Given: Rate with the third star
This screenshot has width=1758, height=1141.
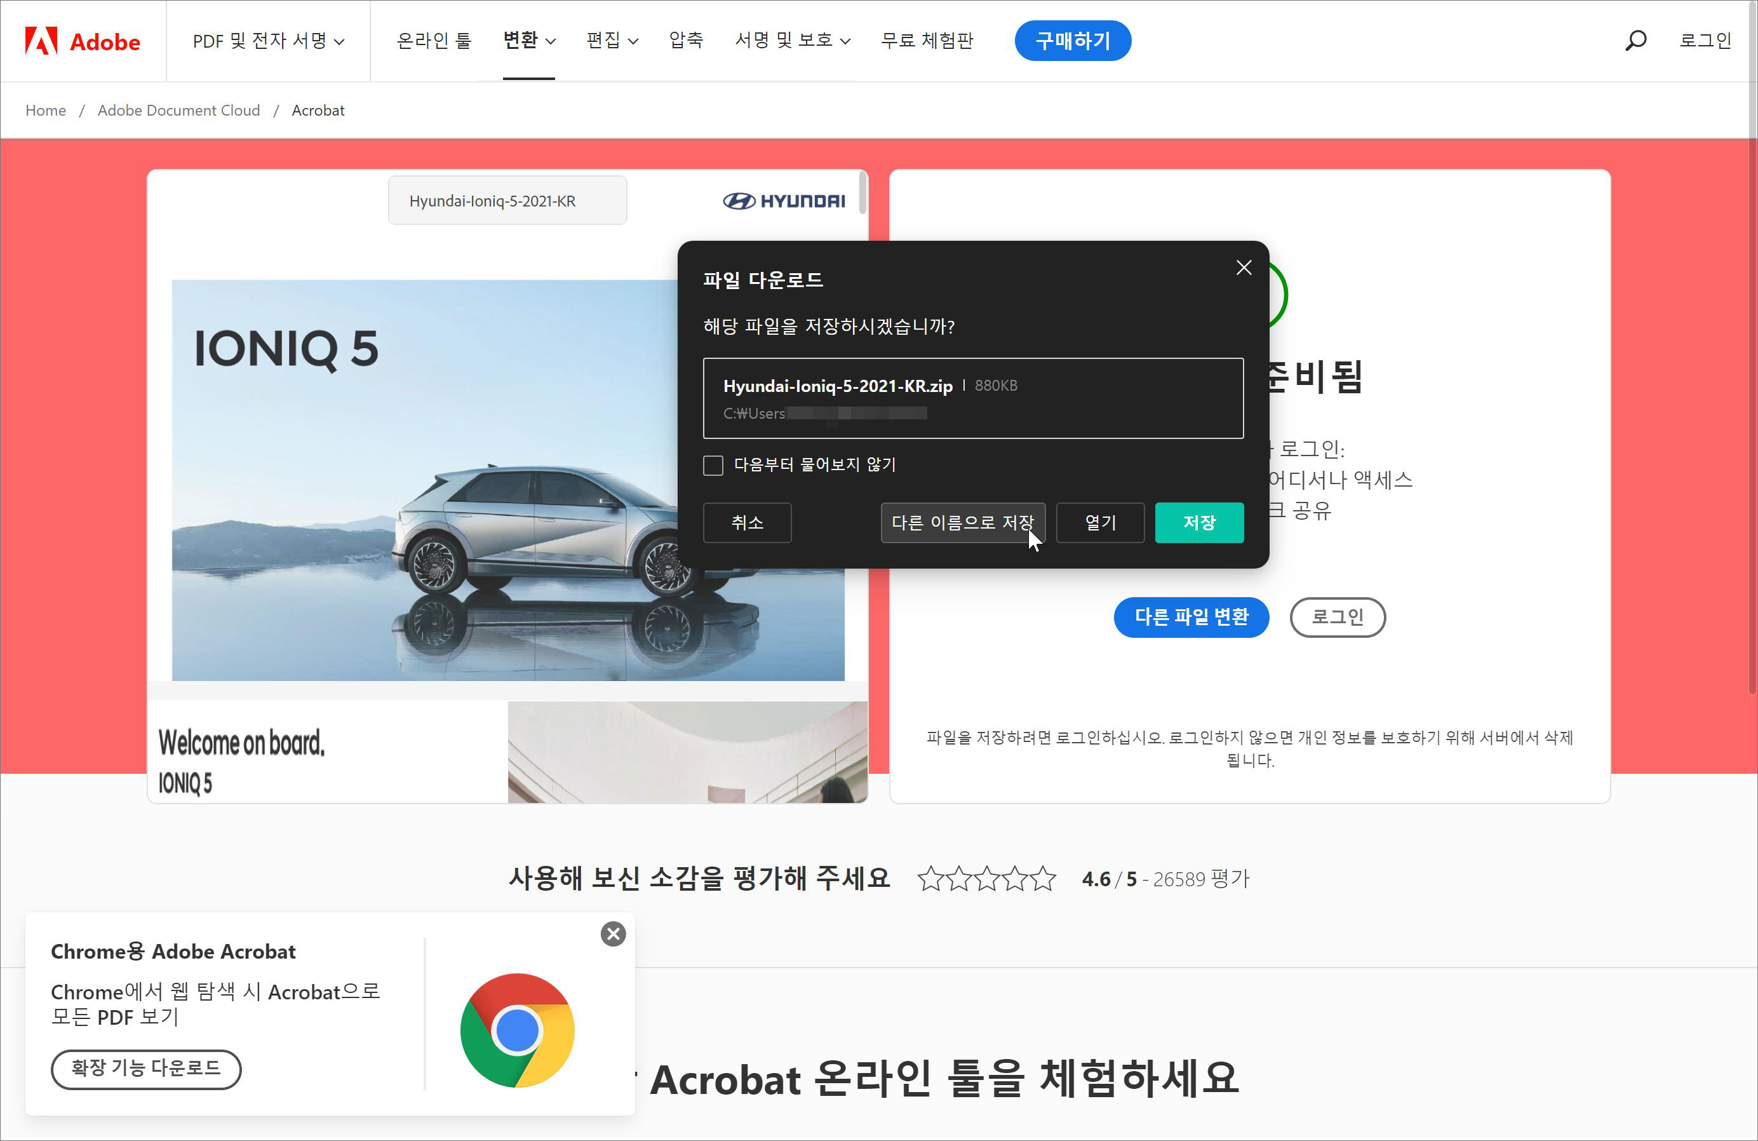Looking at the screenshot, I should (987, 879).
